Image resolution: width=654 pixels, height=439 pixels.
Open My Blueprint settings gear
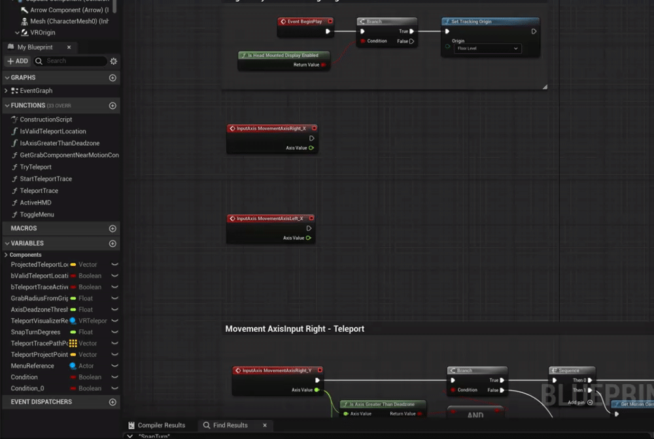click(x=113, y=61)
